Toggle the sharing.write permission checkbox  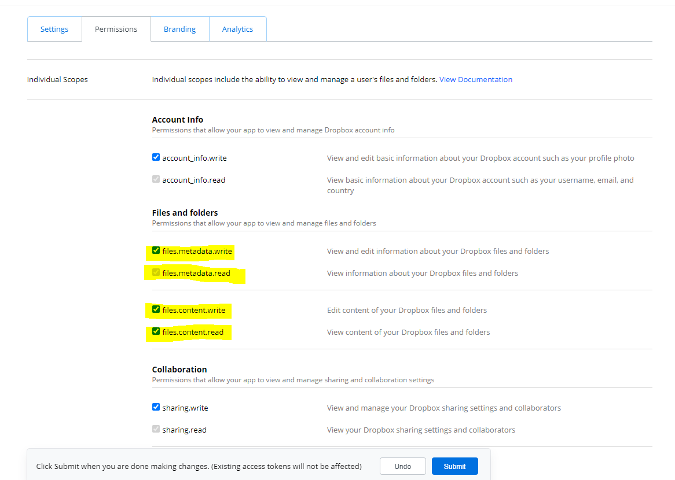click(156, 407)
